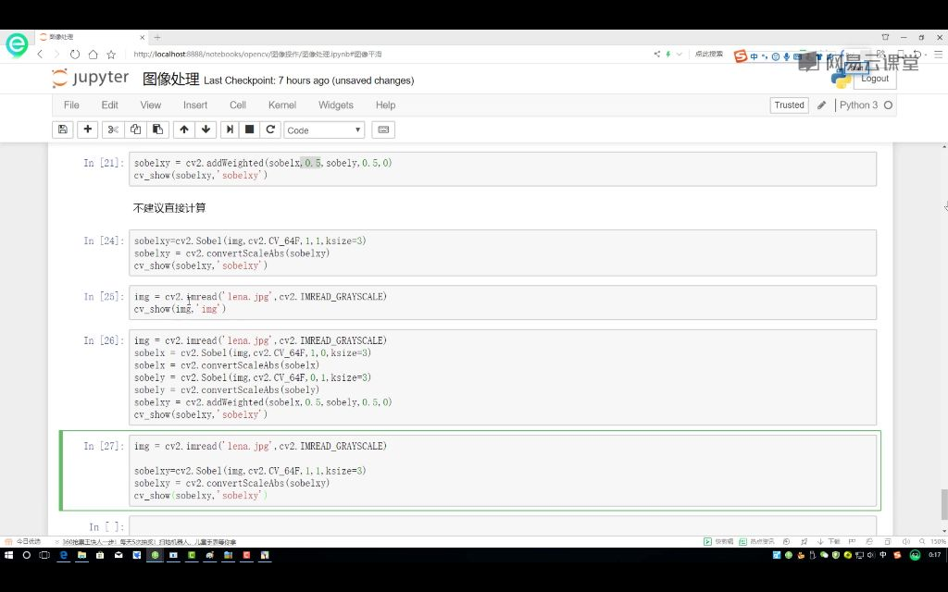The height and width of the screenshot is (592, 948).
Task: Select cell In [24] code area
Action: 503,253
